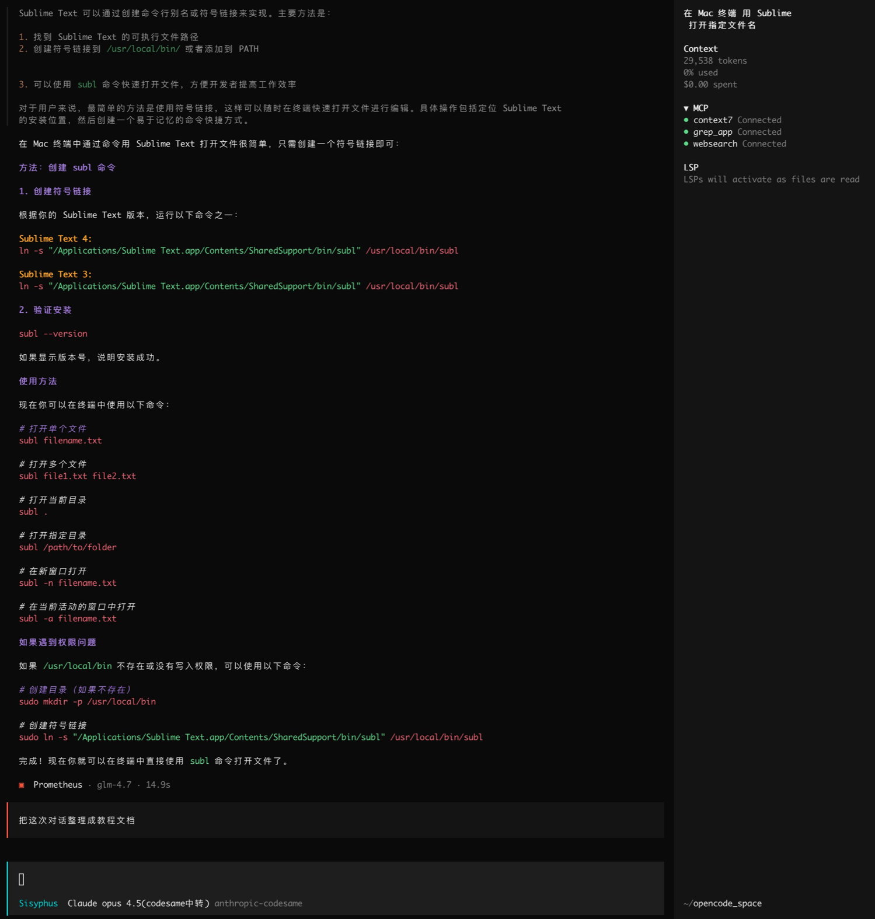Viewport: 875px width, 919px height.
Task: Click the 29,538 tokens value
Action: click(715, 61)
